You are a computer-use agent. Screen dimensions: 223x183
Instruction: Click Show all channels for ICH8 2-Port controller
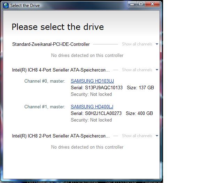137,136
